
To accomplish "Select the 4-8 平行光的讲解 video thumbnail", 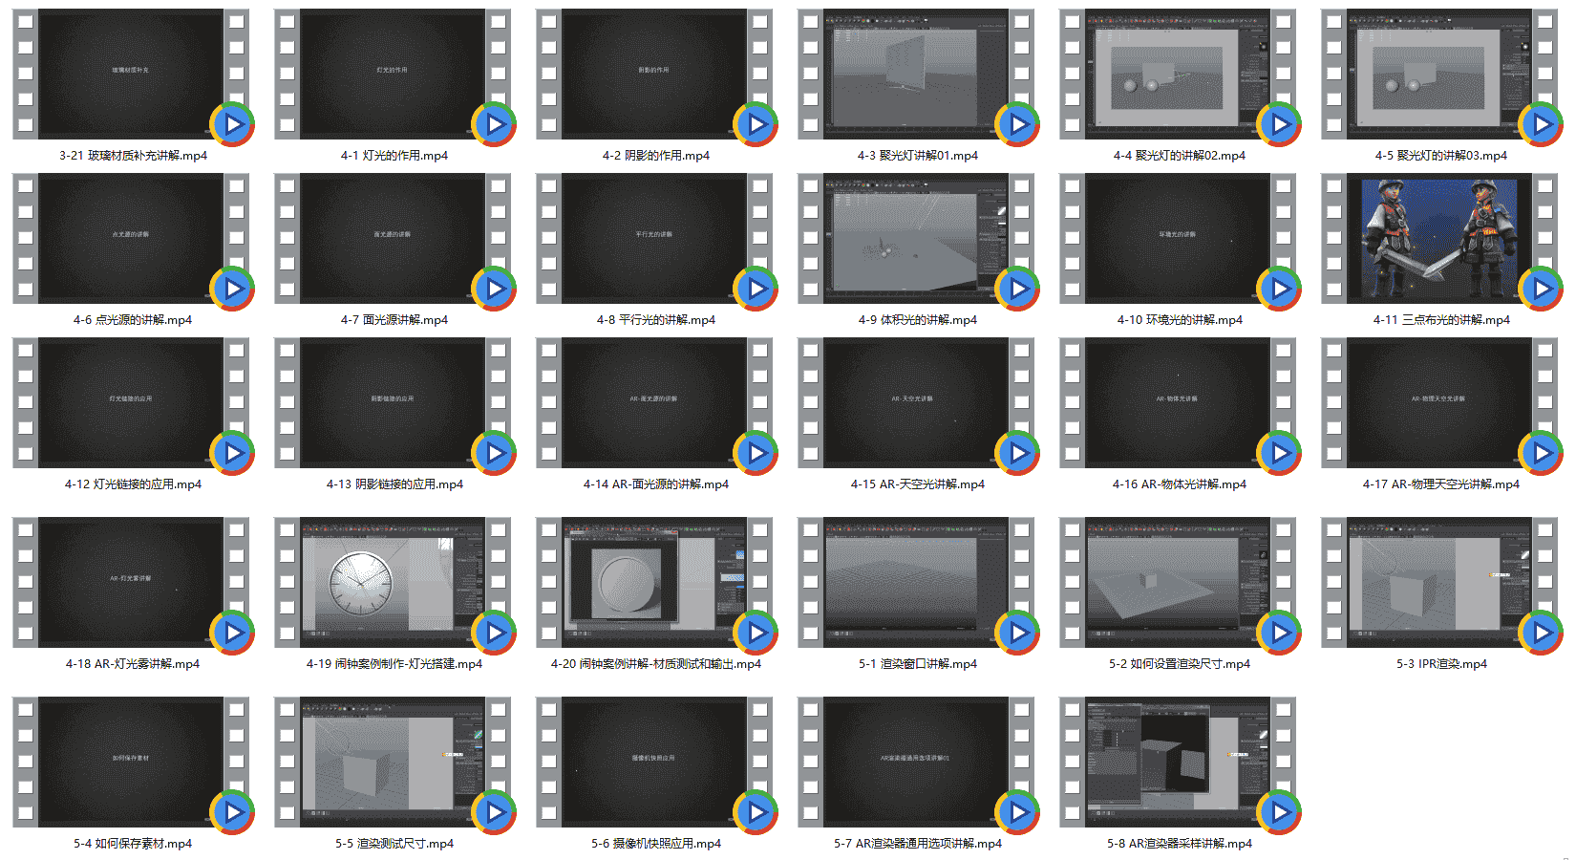I will tap(654, 238).
